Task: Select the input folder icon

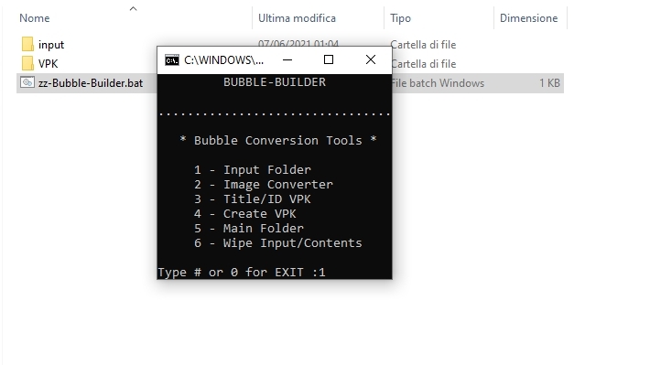Action: (27, 44)
